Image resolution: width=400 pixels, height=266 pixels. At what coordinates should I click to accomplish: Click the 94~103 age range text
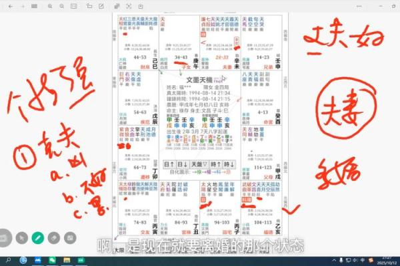tap(222, 222)
